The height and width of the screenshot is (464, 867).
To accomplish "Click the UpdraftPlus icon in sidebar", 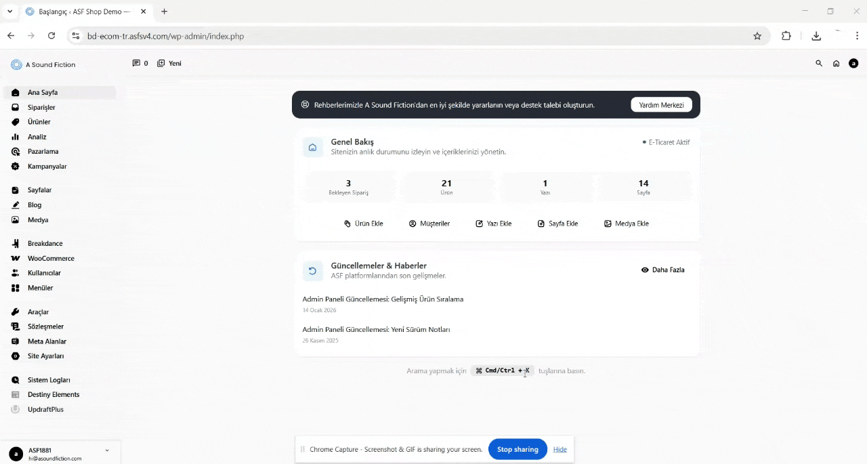I will click(x=15, y=409).
